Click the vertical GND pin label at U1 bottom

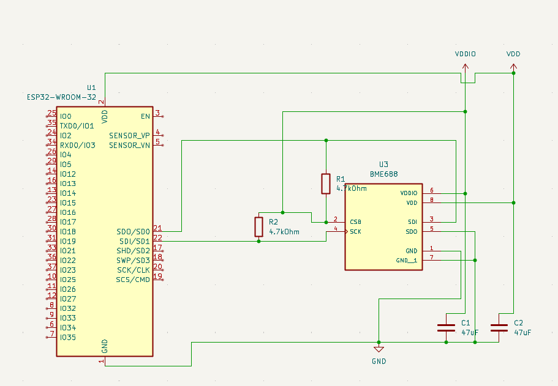105,347
